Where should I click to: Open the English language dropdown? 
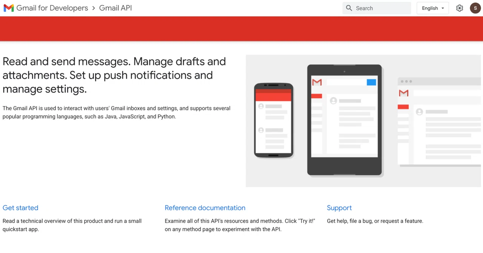(x=433, y=8)
